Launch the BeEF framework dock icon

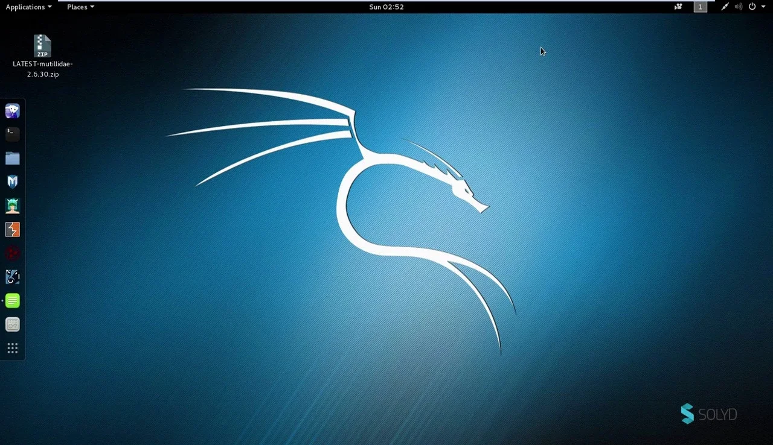(13, 277)
